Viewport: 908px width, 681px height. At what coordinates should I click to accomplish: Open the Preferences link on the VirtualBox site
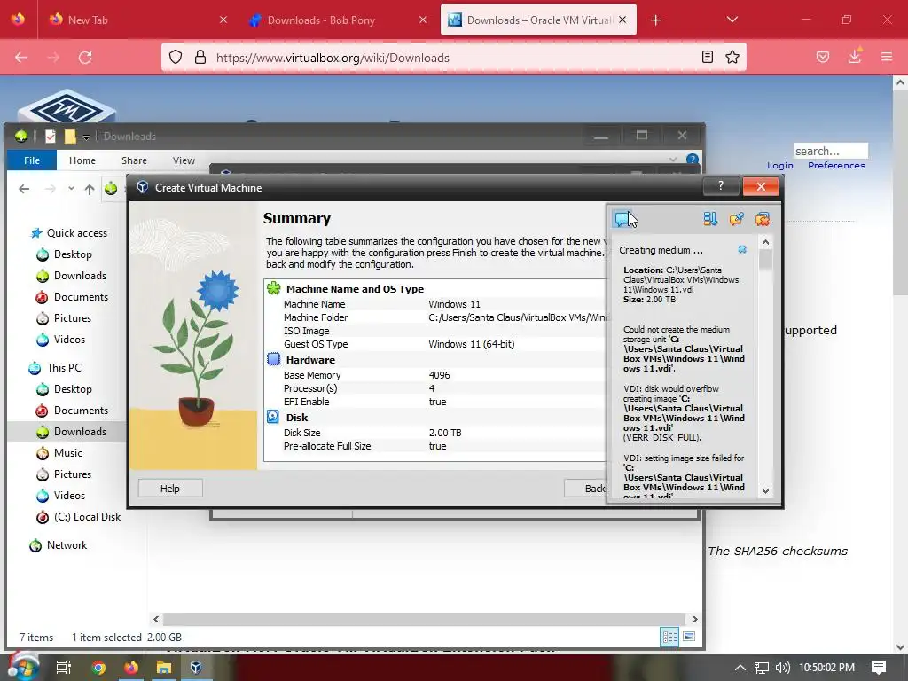coord(836,166)
